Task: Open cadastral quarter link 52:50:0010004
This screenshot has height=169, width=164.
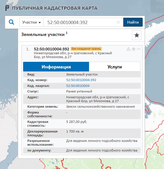Action: click(x=78, y=86)
